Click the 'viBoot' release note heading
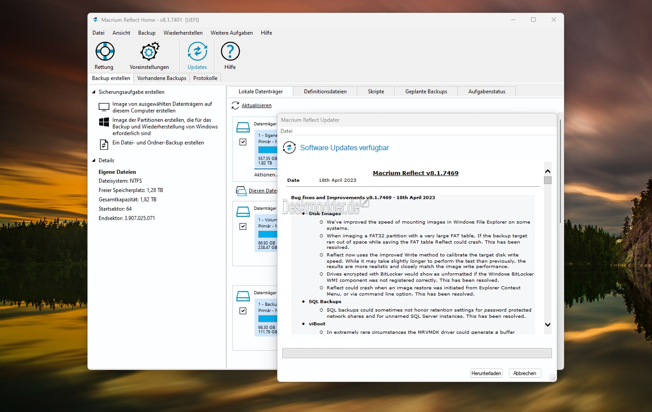Screen dimensions: 652x412 317,324
